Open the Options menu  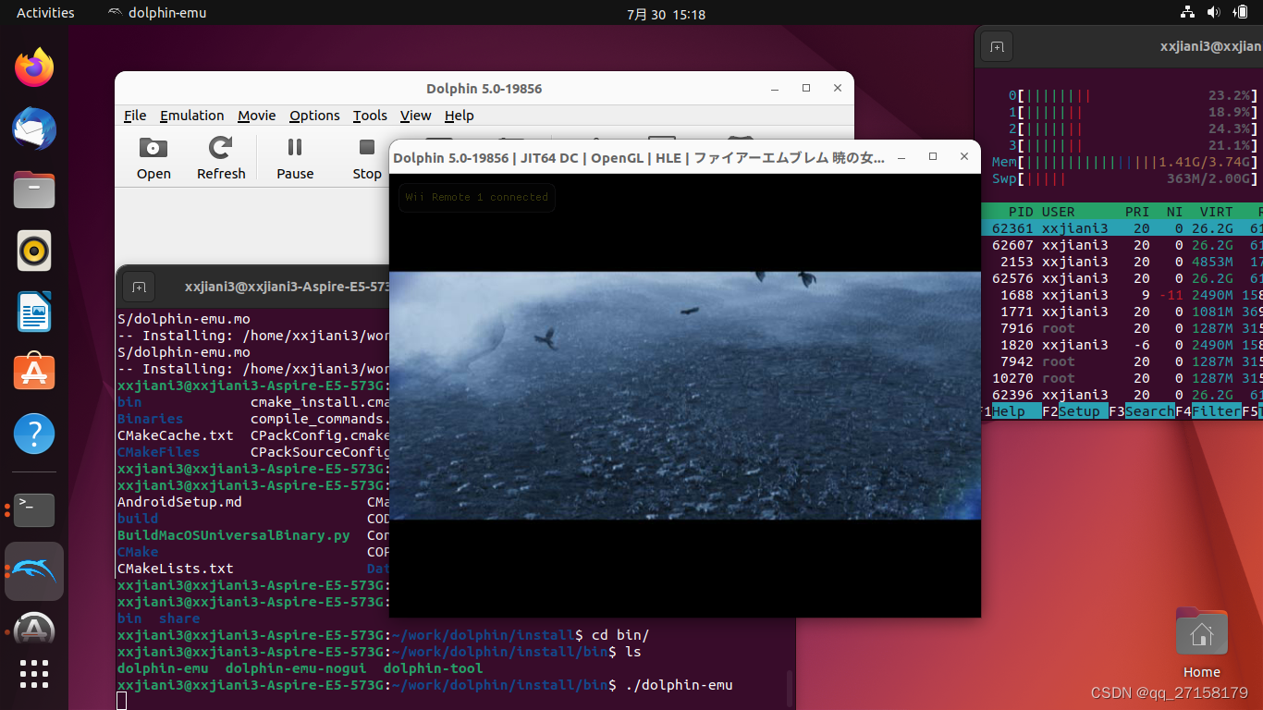(x=314, y=116)
